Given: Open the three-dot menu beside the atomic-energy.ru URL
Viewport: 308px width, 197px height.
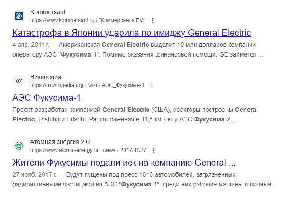Looking at the screenshot, I should click(x=154, y=150).
